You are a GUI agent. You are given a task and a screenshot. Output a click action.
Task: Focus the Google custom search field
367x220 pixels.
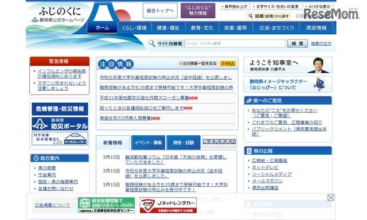coord(235,44)
